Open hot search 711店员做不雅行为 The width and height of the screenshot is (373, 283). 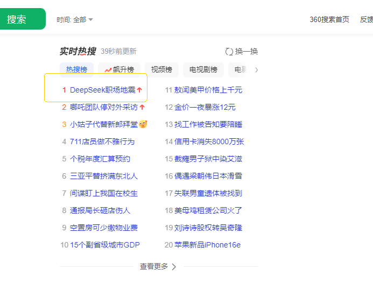click(102, 141)
